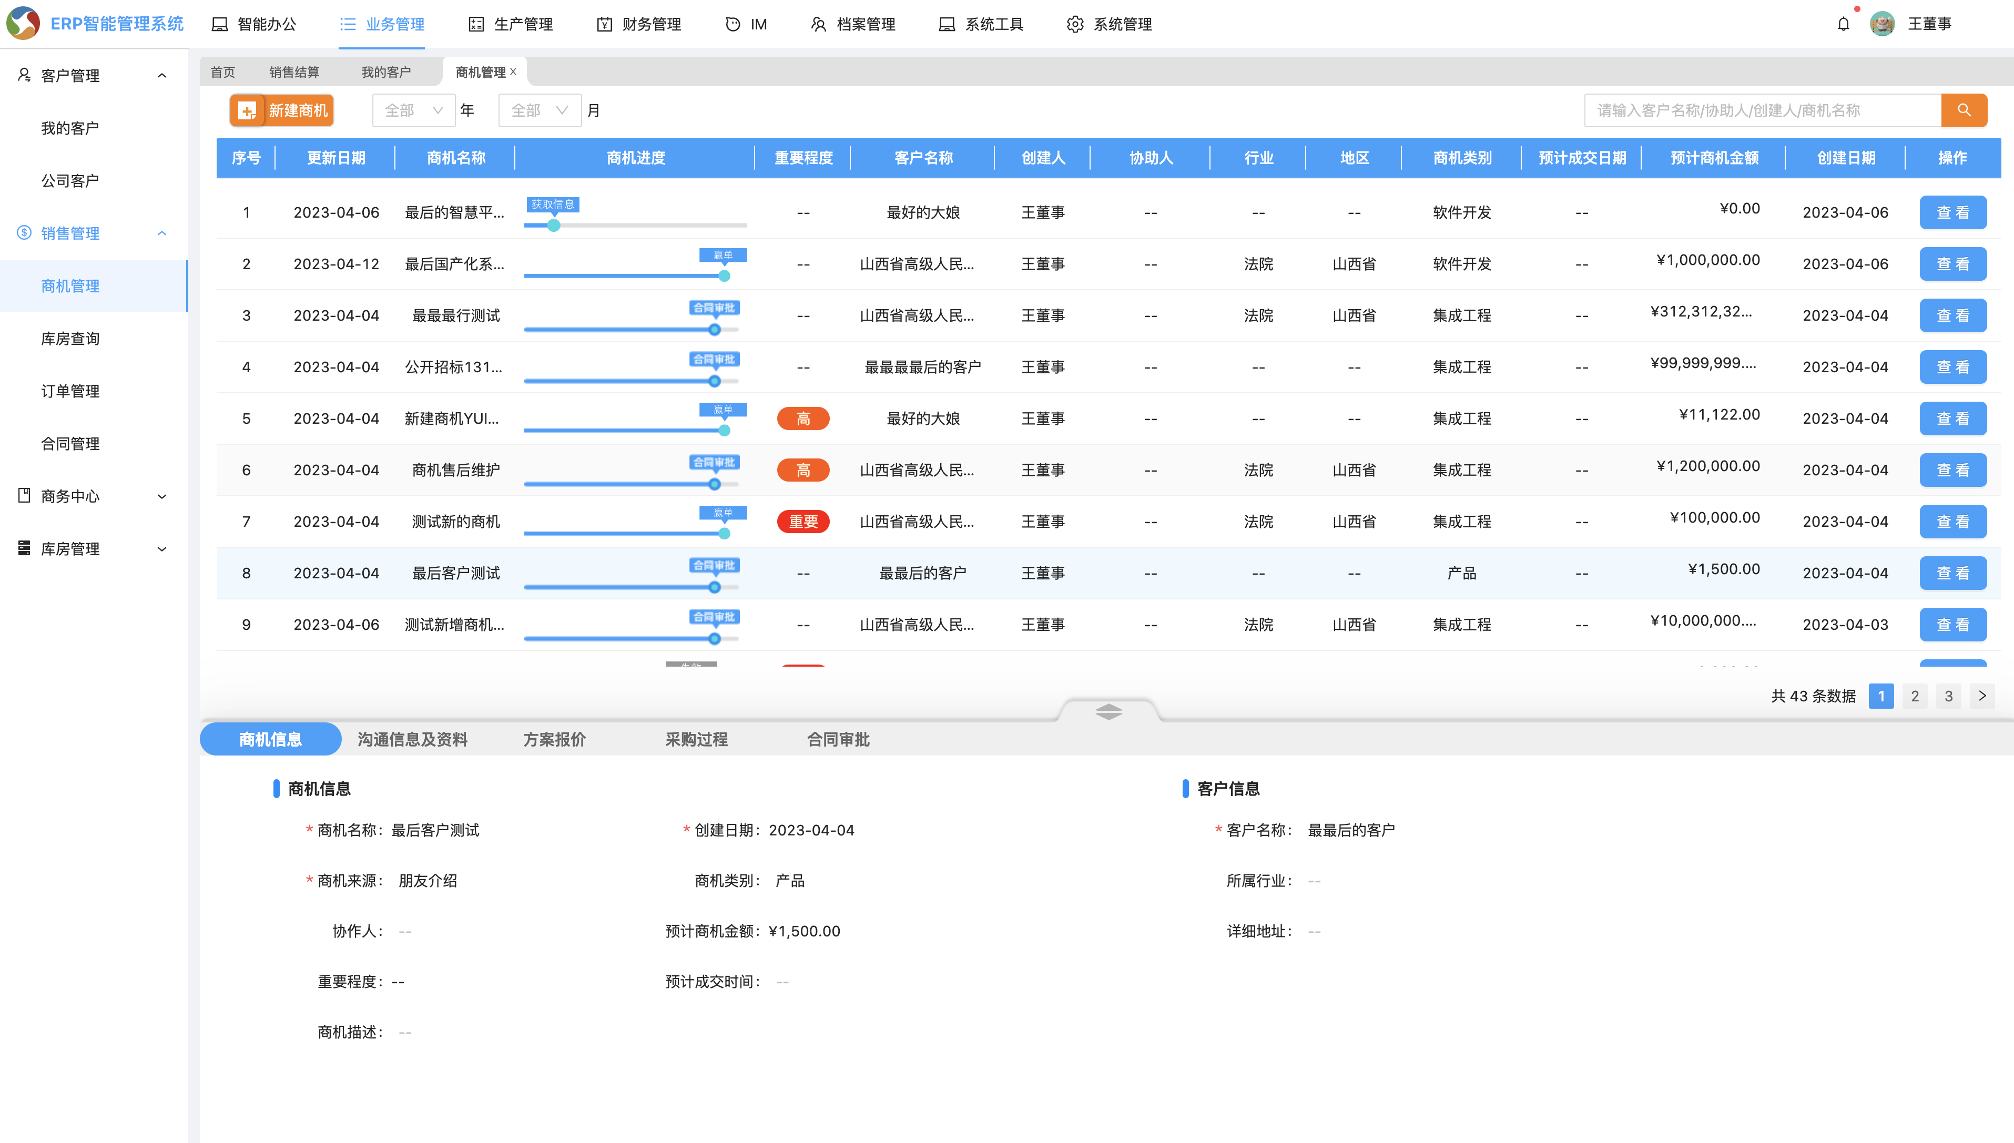Viewport: 2014px width, 1143px height.
Task: Click the 销售管理 coin icon
Action: tap(24, 233)
